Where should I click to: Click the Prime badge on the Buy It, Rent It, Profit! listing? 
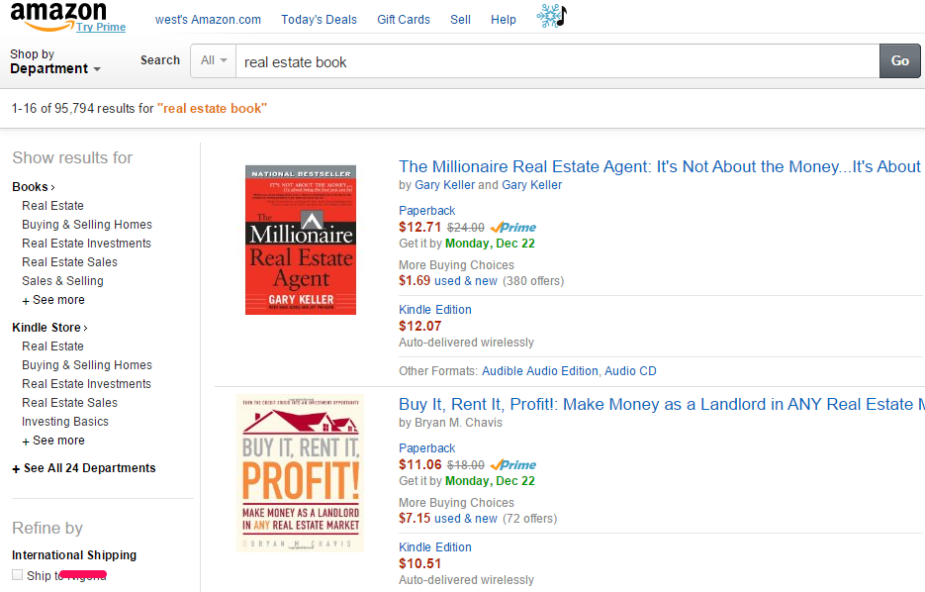coord(513,465)
